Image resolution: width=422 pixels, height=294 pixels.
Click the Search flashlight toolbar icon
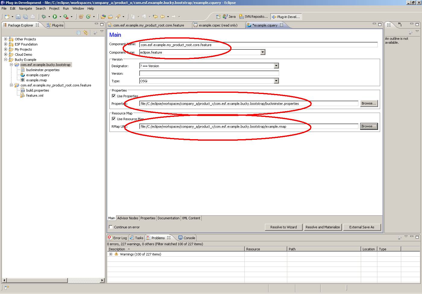[118, 17]
